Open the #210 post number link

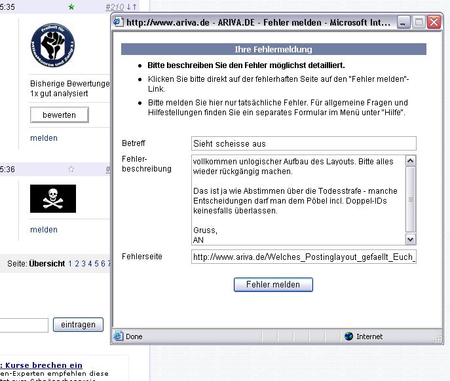(115, 7)
